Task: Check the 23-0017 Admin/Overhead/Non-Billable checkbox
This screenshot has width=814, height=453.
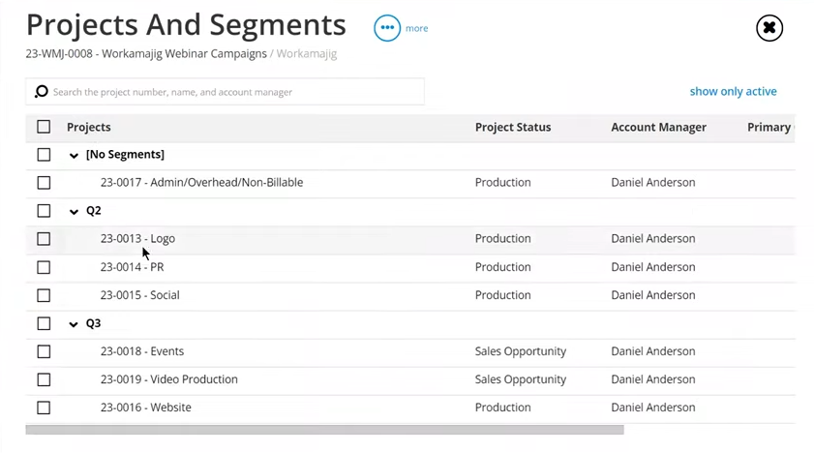Action: tap(44, 183)
